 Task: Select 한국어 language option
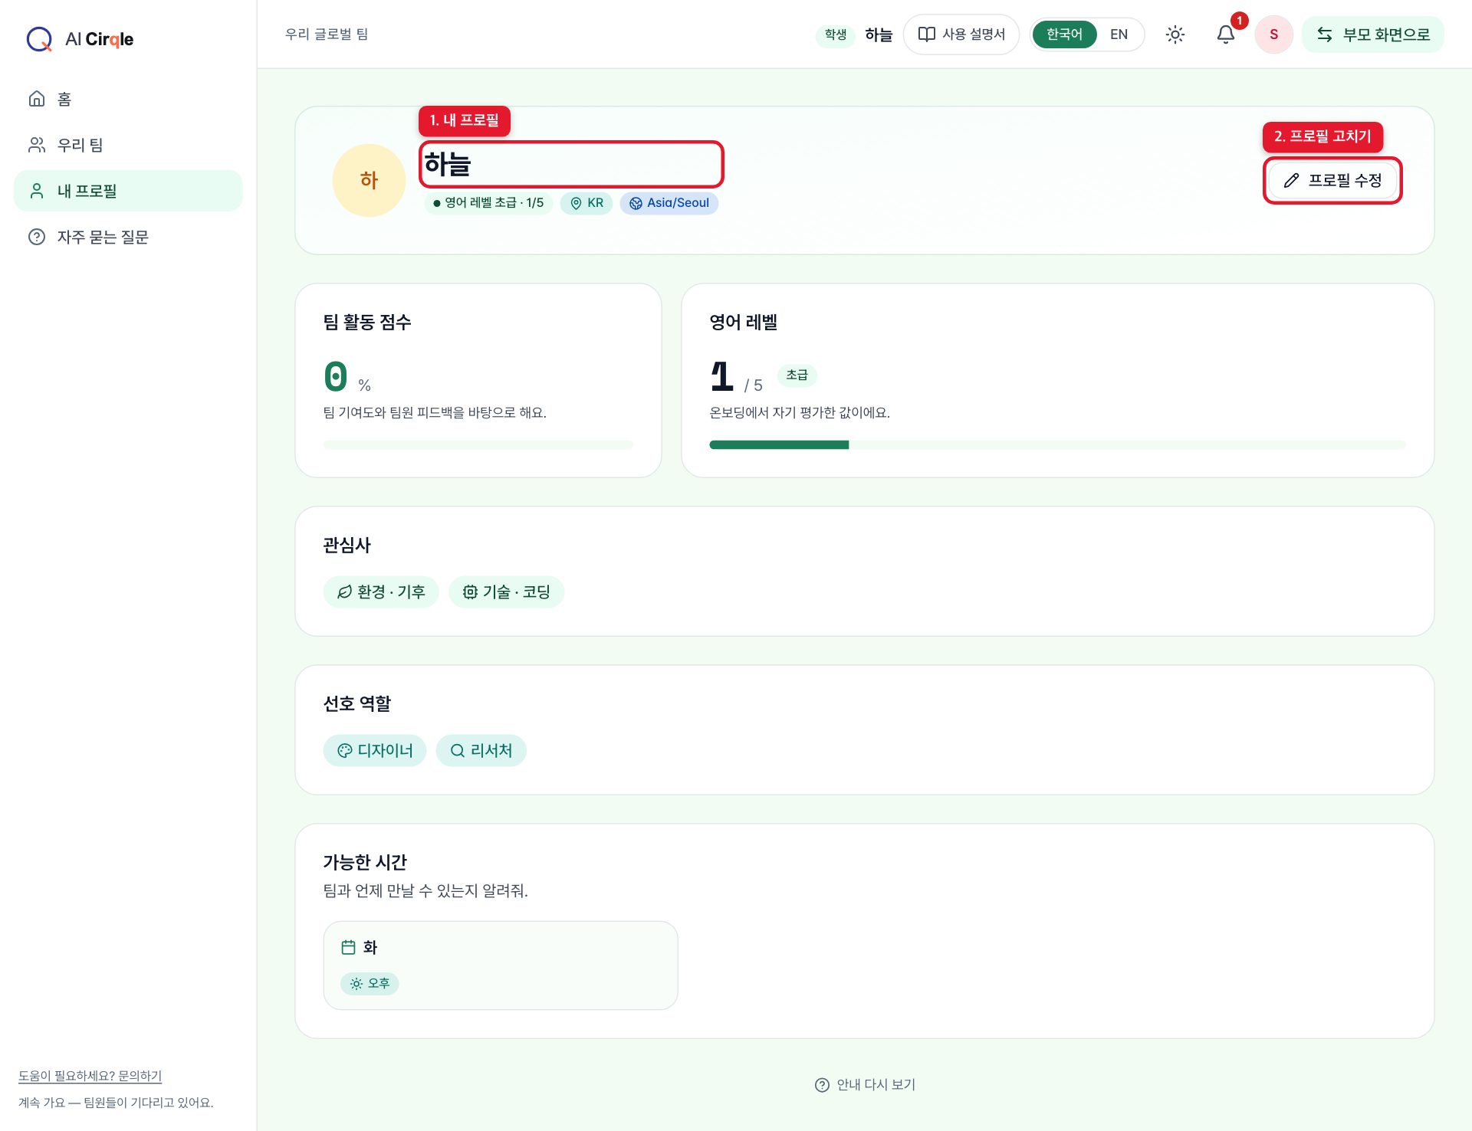[x=1064, y=34]
